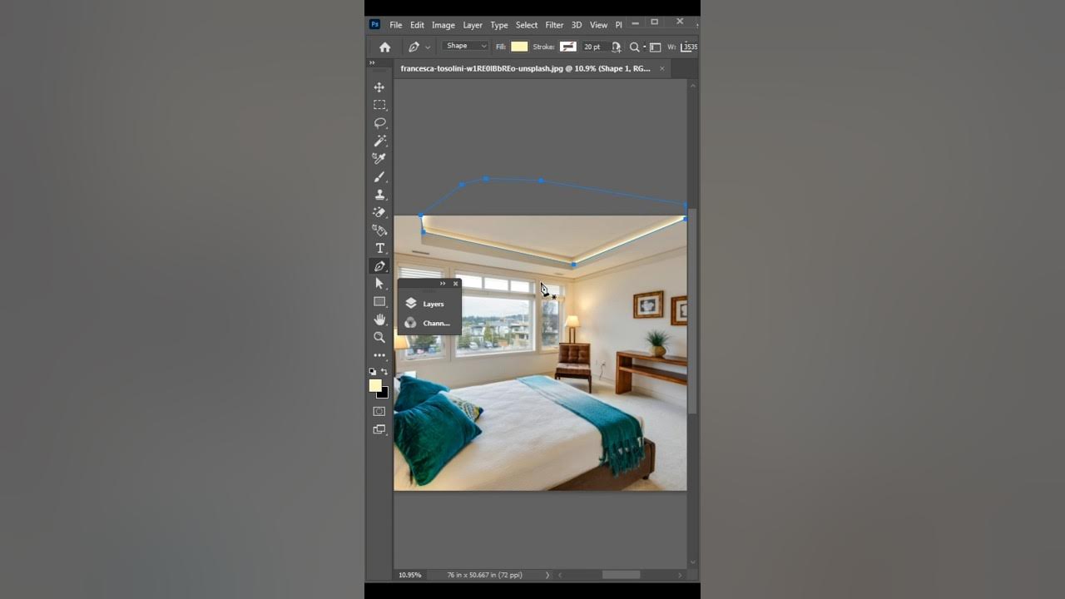The image size is (1065, 599).
Task: Select the Paint Bucket tool
Action: (x=379, y=230)
